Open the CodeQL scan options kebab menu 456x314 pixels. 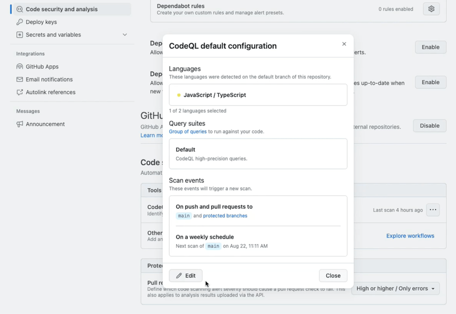click(433, 210)
